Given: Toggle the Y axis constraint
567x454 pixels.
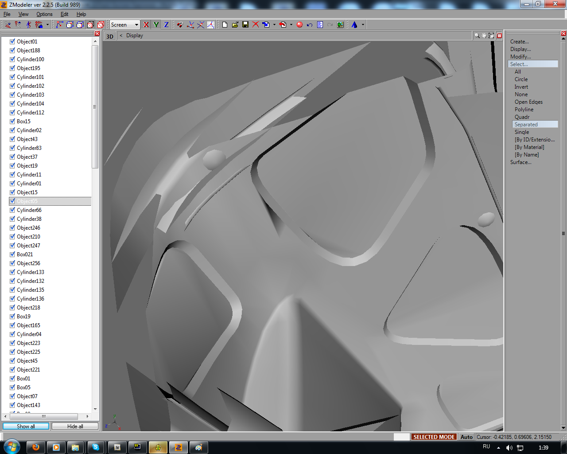Looking at the screenshot, I should pyautogui.click(x=156, y=25).
